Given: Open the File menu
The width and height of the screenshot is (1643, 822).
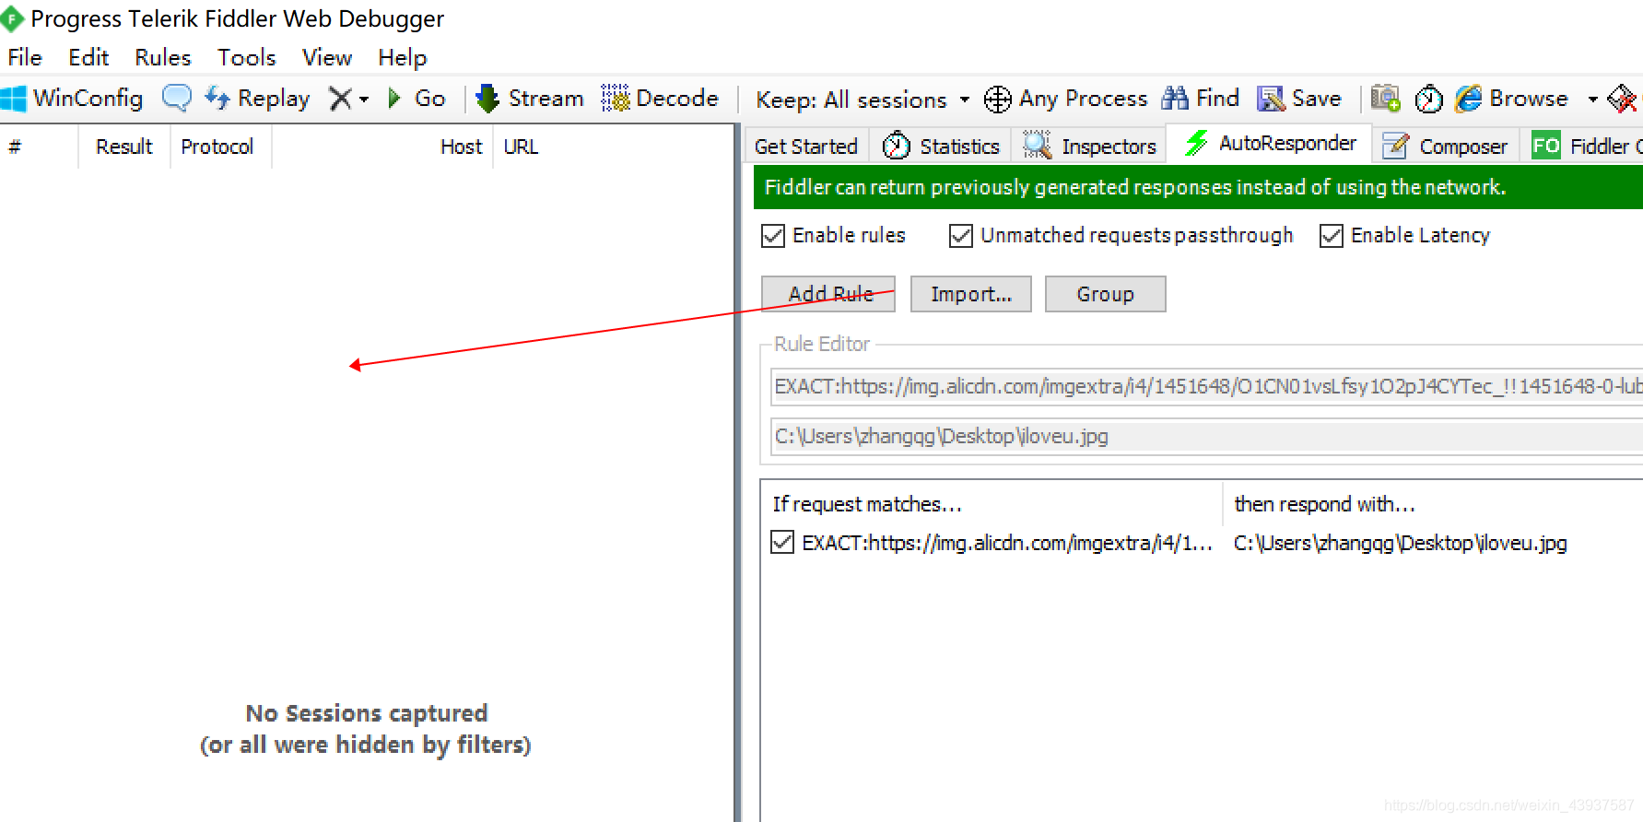Looking at the screenshot, I should point(25,58).
